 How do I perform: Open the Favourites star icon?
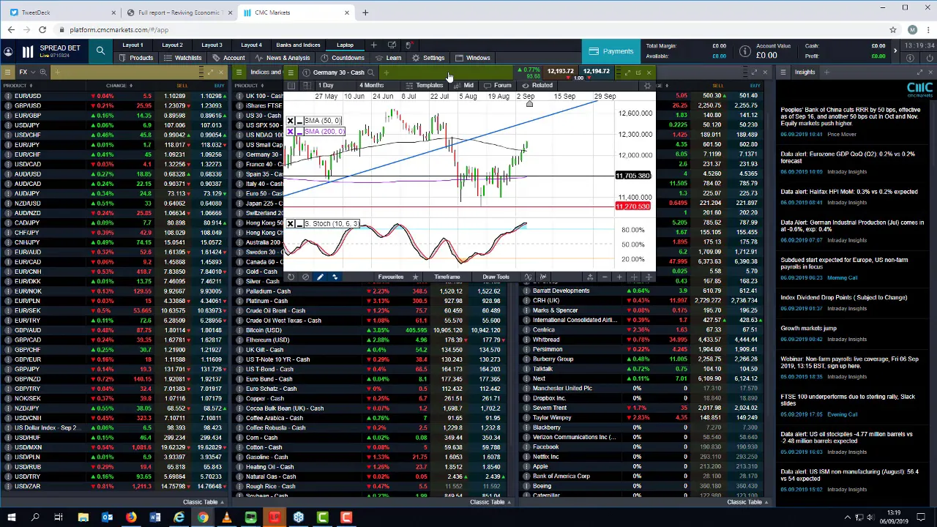click(x=416, y=277)
